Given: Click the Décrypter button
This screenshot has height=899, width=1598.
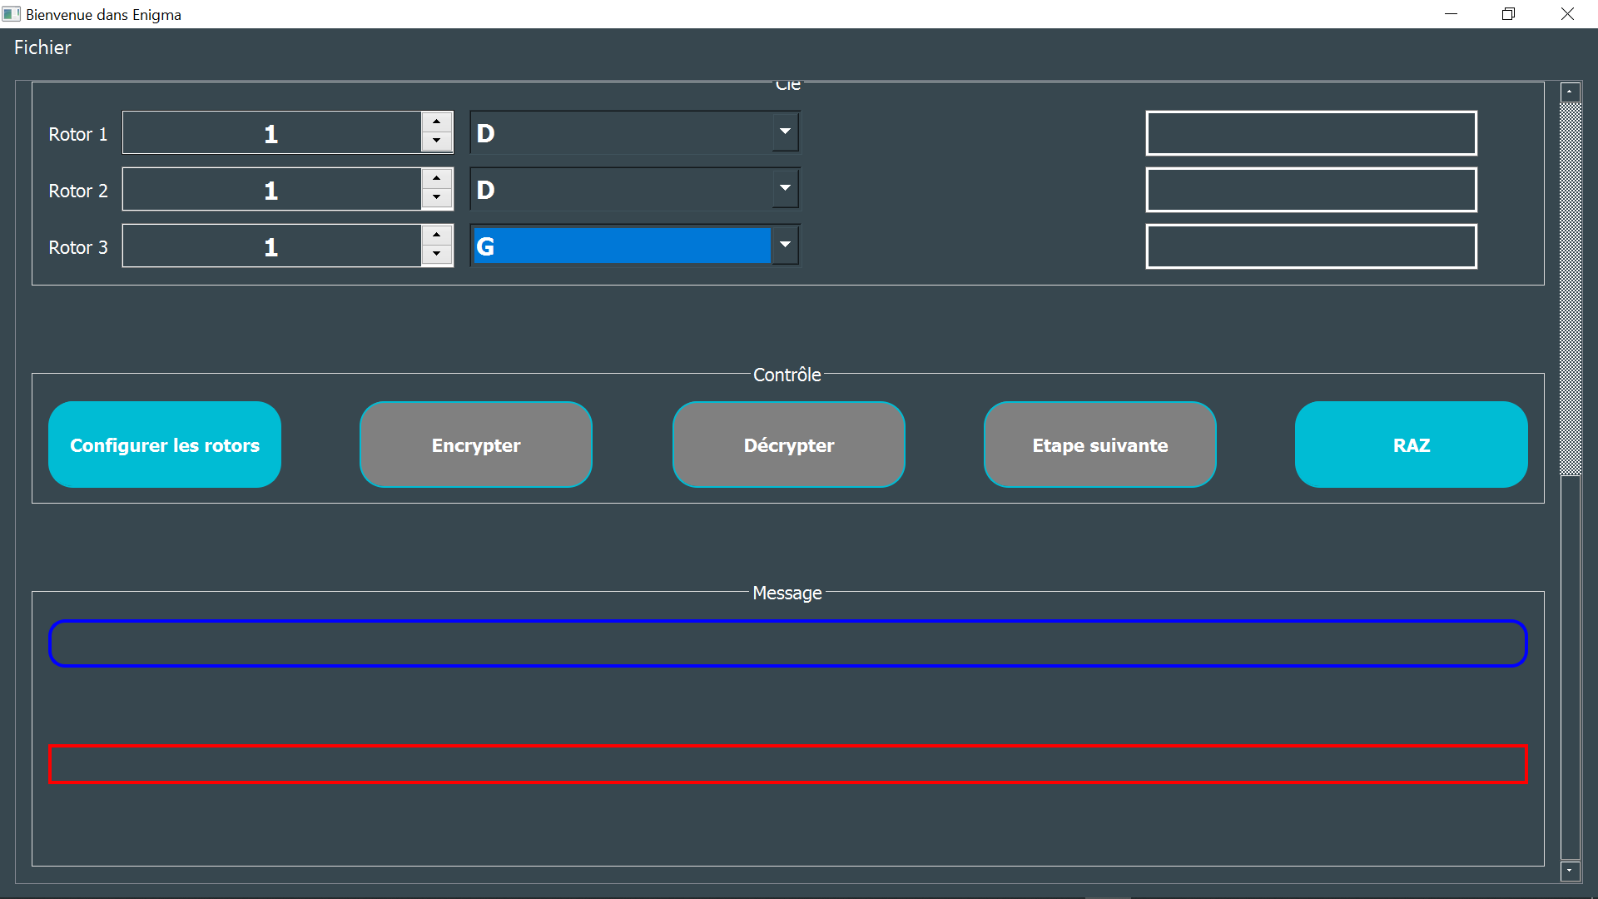Looking at the screenshot, I should coord(788,445).
